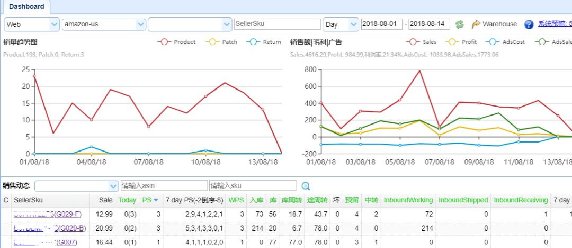The image size is (572, 248).
Task: Click the WPS column header
Action: click(236, 200)
